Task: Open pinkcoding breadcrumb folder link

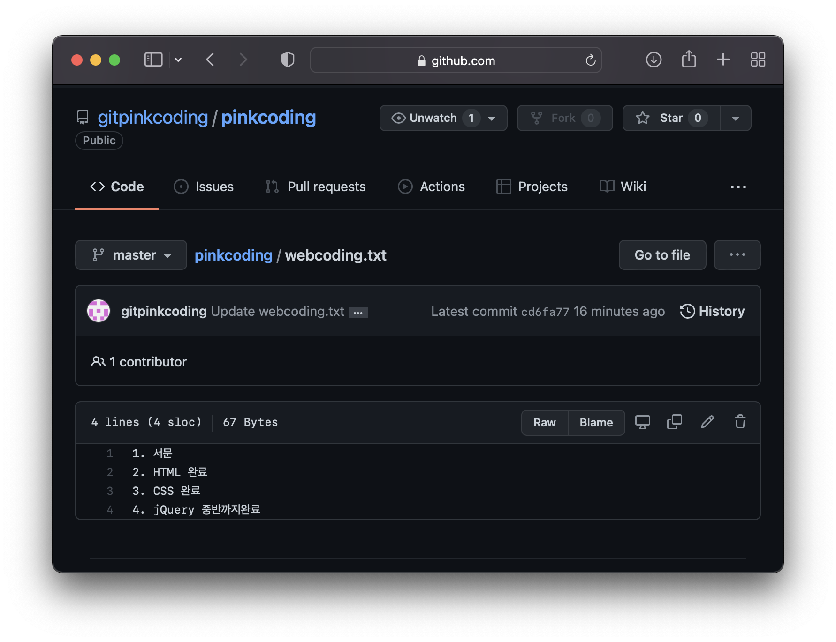Action: click(x=233, y=255)
